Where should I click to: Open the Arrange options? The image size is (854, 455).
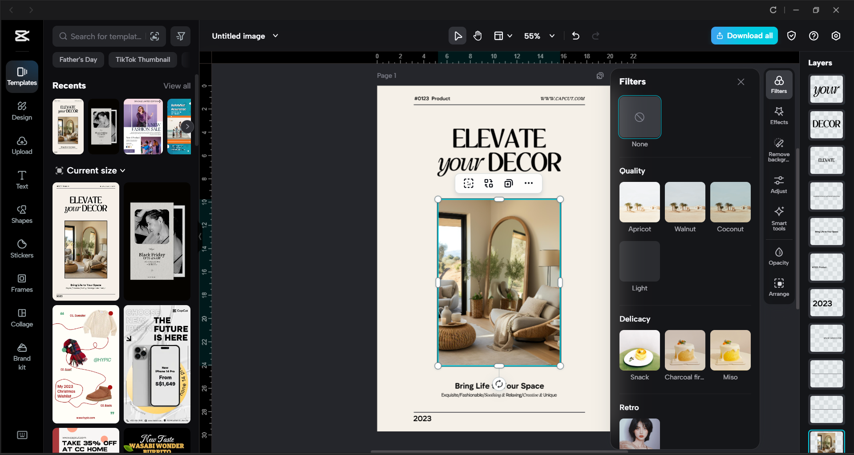pos(778,287)
